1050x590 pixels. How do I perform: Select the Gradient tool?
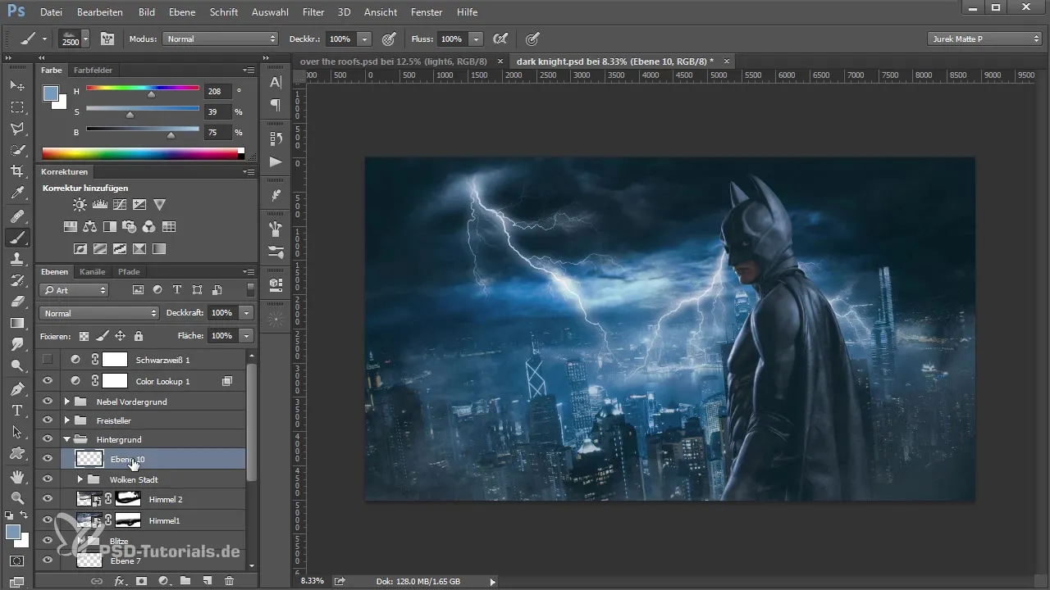[17, 323]
